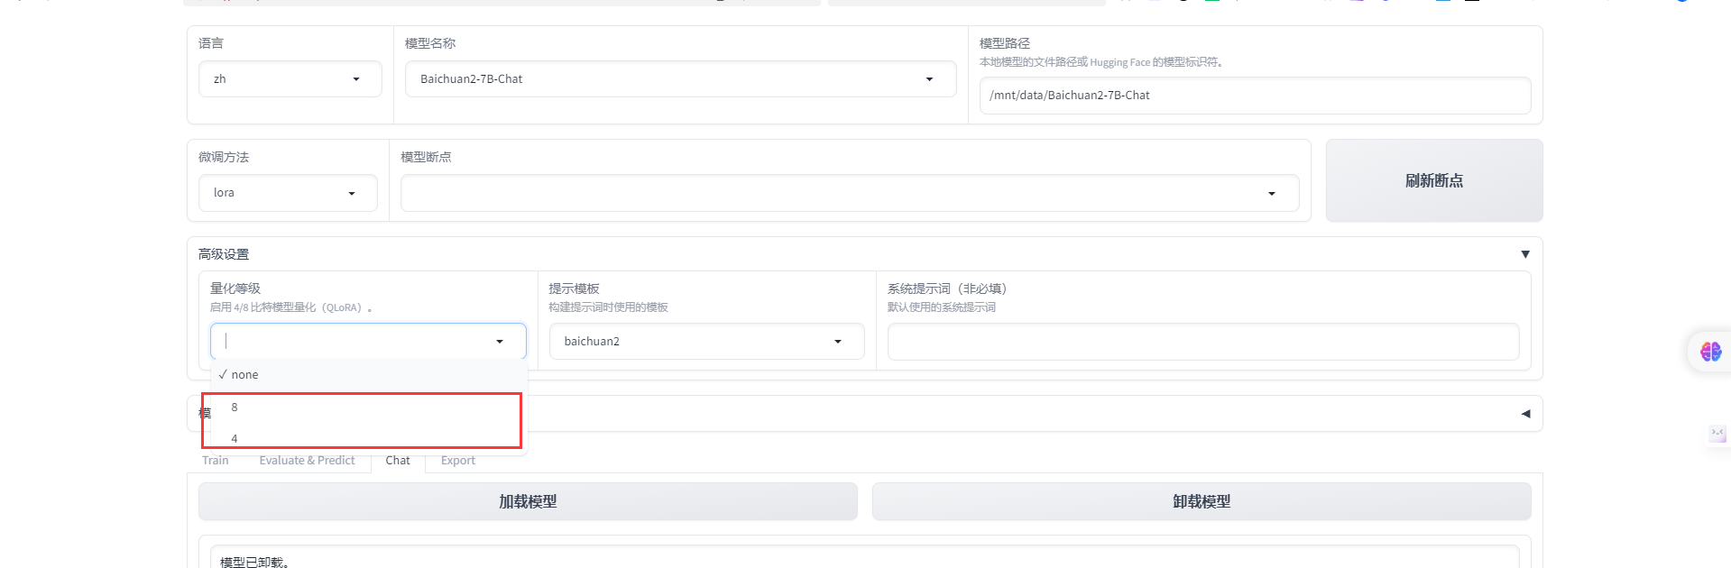Open the Export tab
This screenshot has width=1731, height=568.
457,461
